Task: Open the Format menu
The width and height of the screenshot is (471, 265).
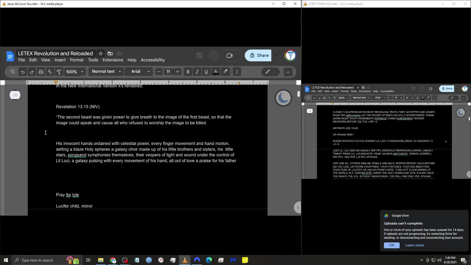Action: pos(77,60)
